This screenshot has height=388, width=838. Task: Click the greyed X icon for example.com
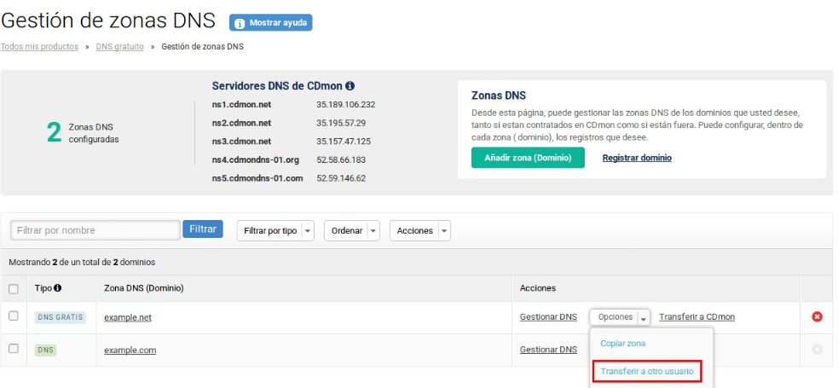817,350
